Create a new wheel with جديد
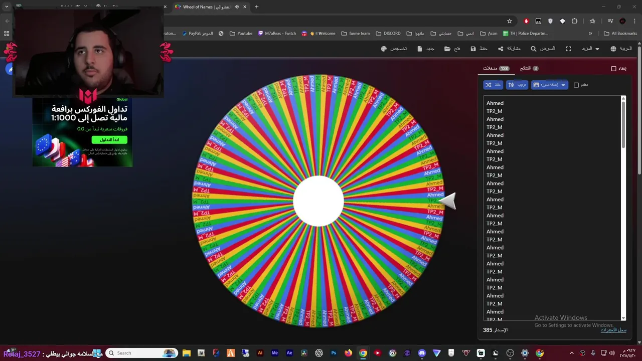This screenshot has width=642, height=361. coord(426,49)
